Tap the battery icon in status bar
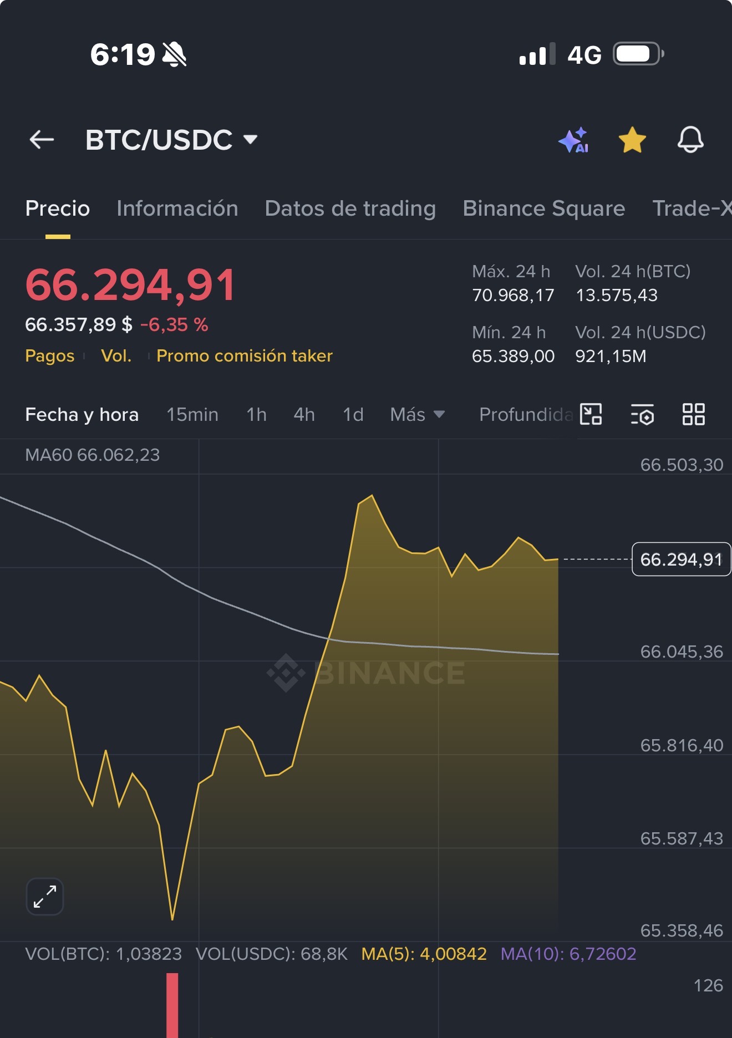732x1038 pixels. pyautogui.click(x=638, y=54)
